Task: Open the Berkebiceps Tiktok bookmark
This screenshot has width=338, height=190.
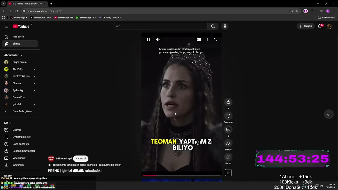Action: (x=41, y=18)
